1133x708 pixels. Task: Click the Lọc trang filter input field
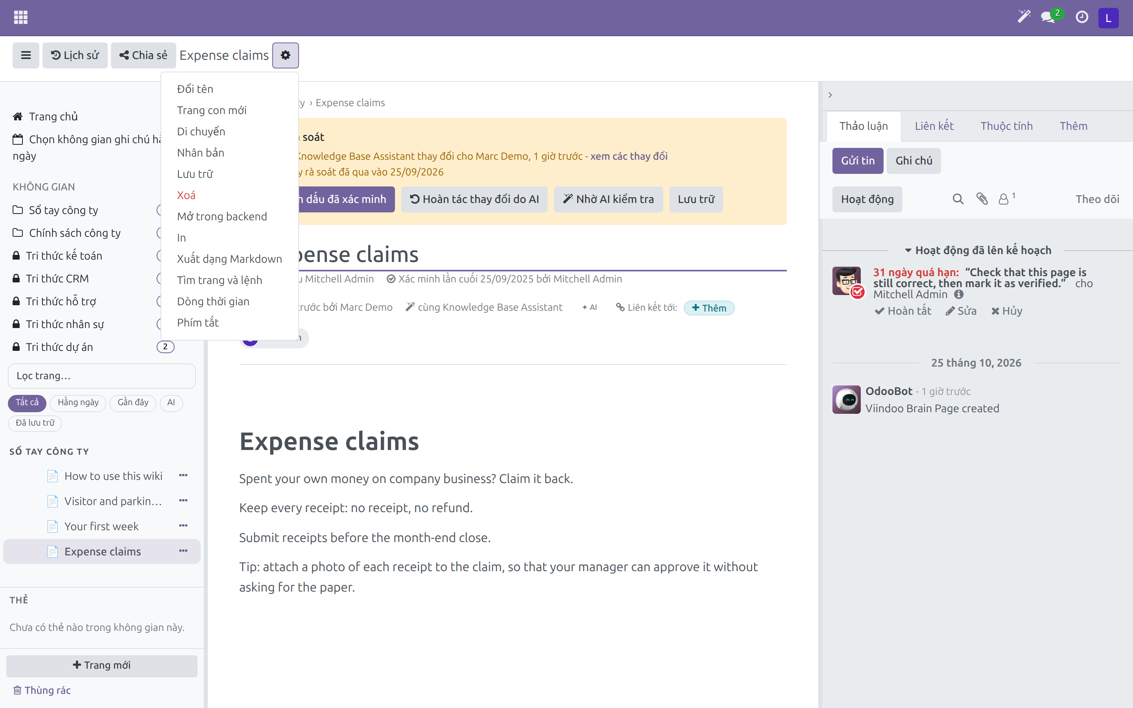[x=101, y=376]
